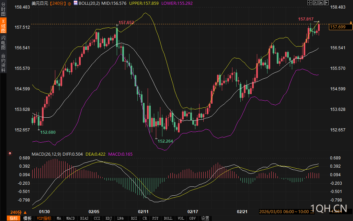Select the 模板 tab at bottom

[27, 218]
